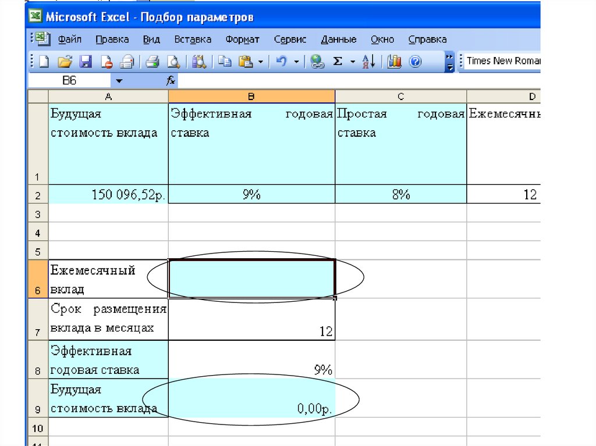Screen dimensions: 596x446
Task: Click the Select All corner box
Action: click(38, 97)
